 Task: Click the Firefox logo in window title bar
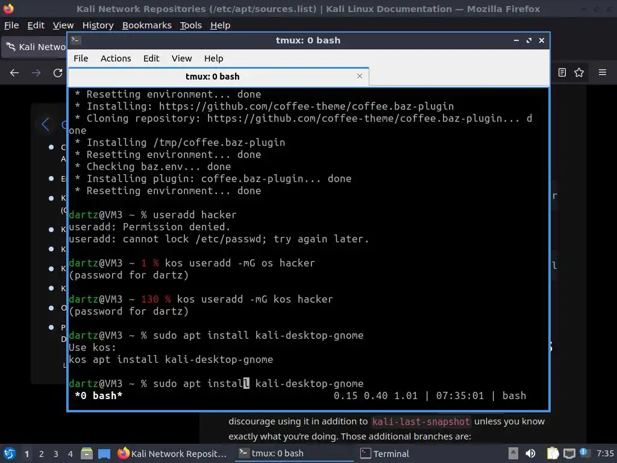pyautogui.click(x=8, y=8)
